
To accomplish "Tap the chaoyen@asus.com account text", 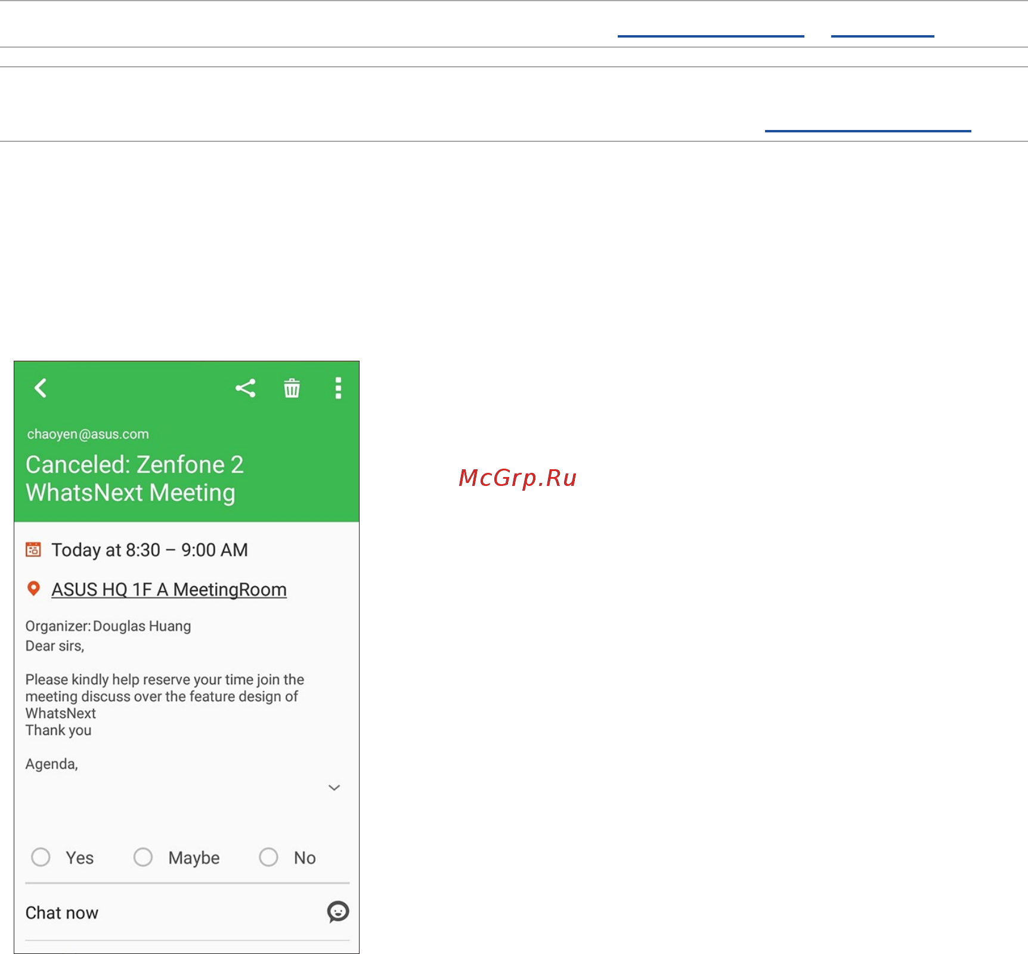I will click(88, 434).
